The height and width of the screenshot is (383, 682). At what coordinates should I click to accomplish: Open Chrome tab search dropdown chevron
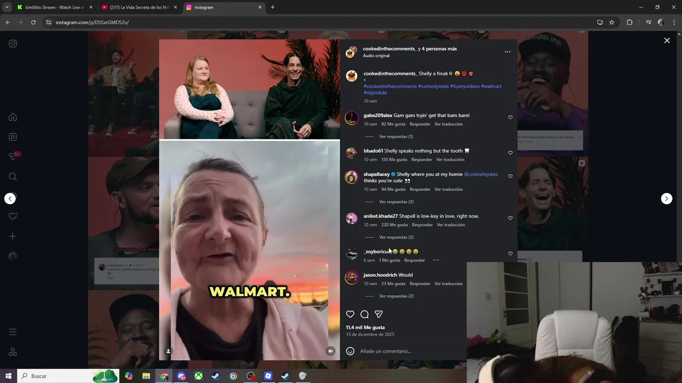click(7, 7)
